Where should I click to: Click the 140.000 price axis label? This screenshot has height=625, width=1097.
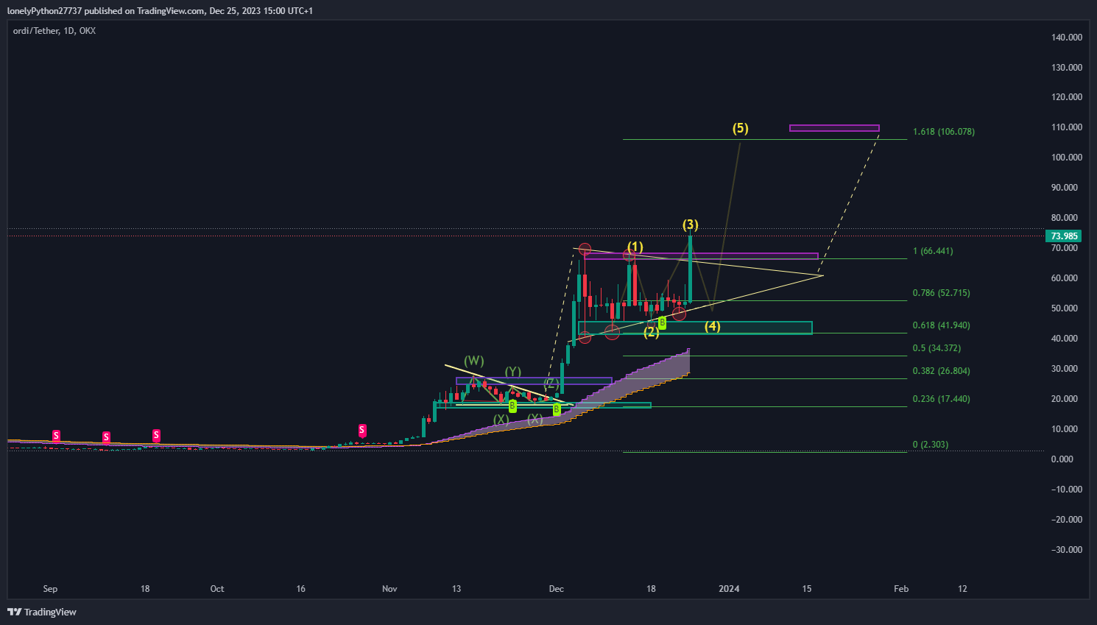[x=1067, y=38]
